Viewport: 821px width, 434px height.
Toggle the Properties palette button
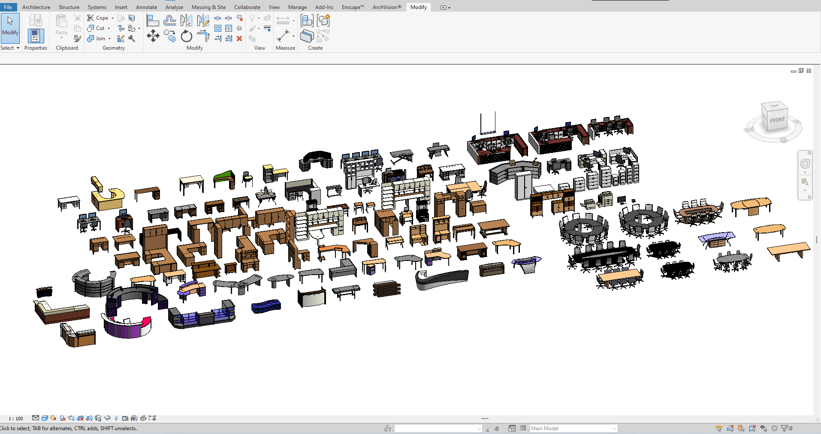coord(36,36)
